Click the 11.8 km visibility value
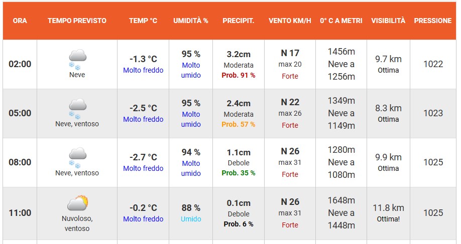The image size is (461, 244). 388,207
